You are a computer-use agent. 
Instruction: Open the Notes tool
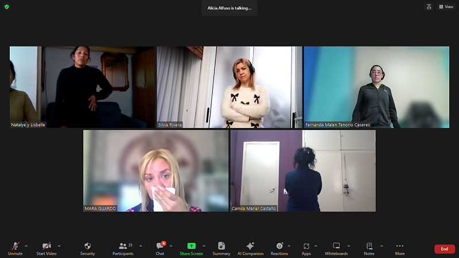coord(369,248)
